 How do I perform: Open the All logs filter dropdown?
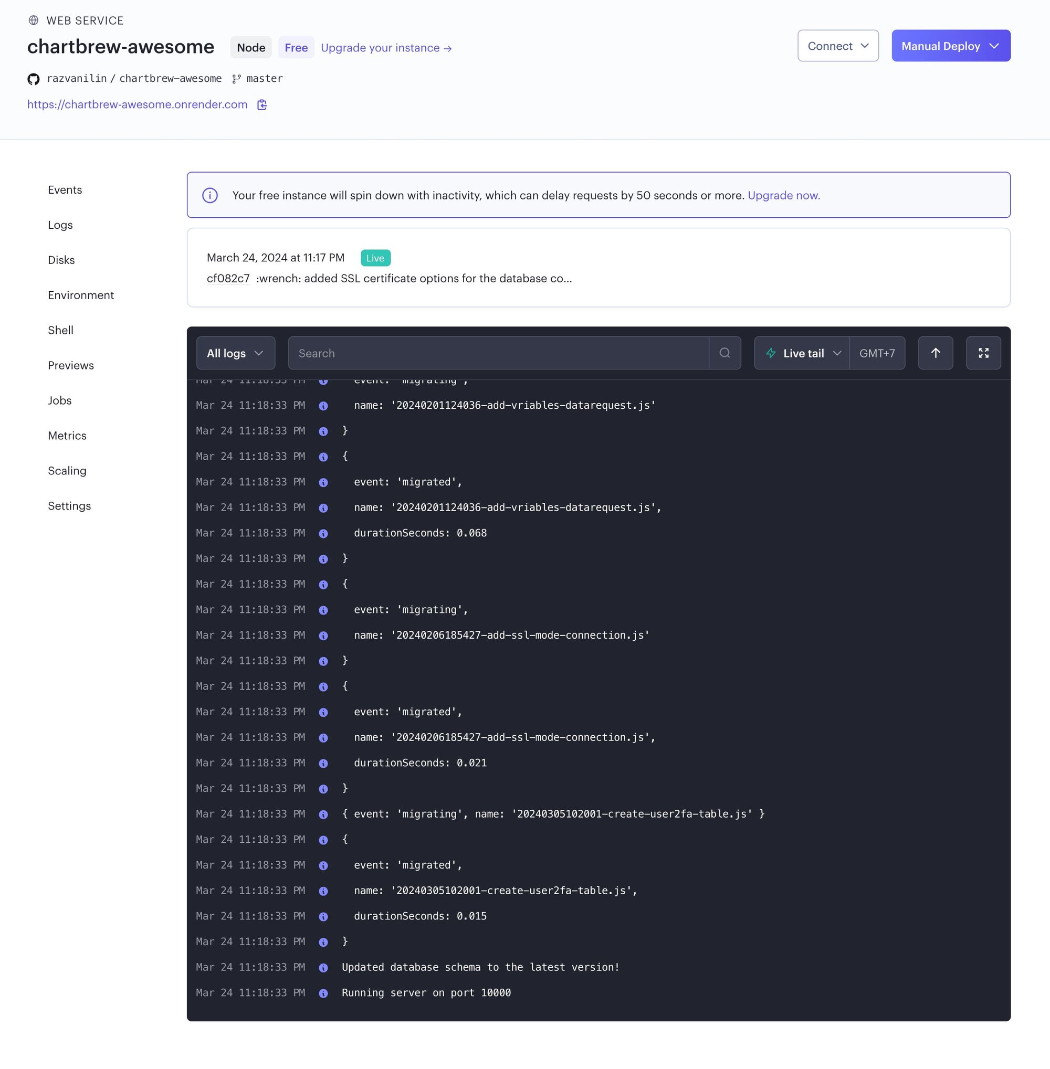(235, 353)
